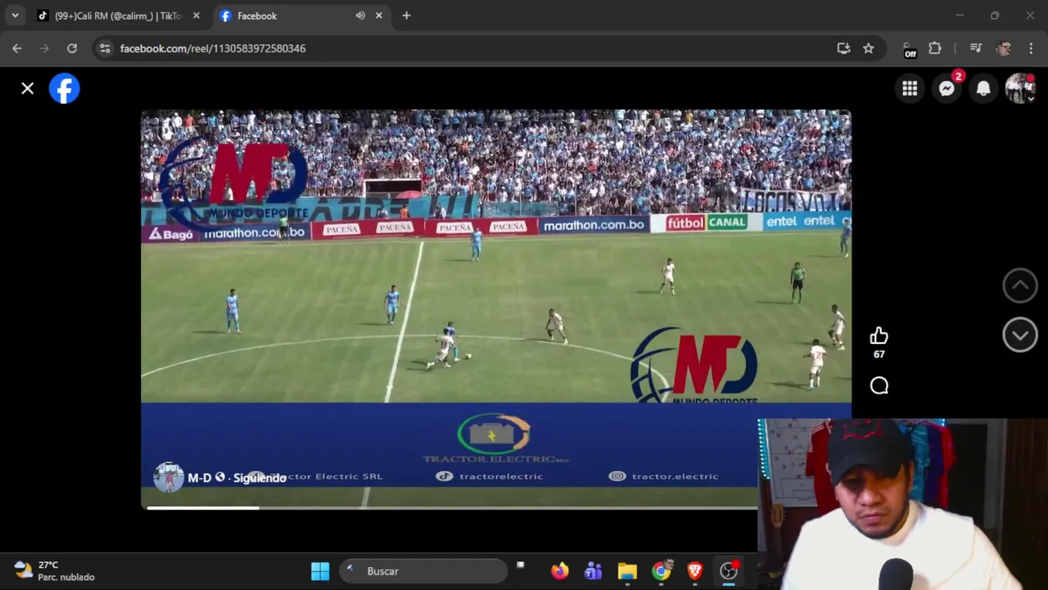Open the reel comments
This screenshot has height=590, width=1048.
coord(879,386)
